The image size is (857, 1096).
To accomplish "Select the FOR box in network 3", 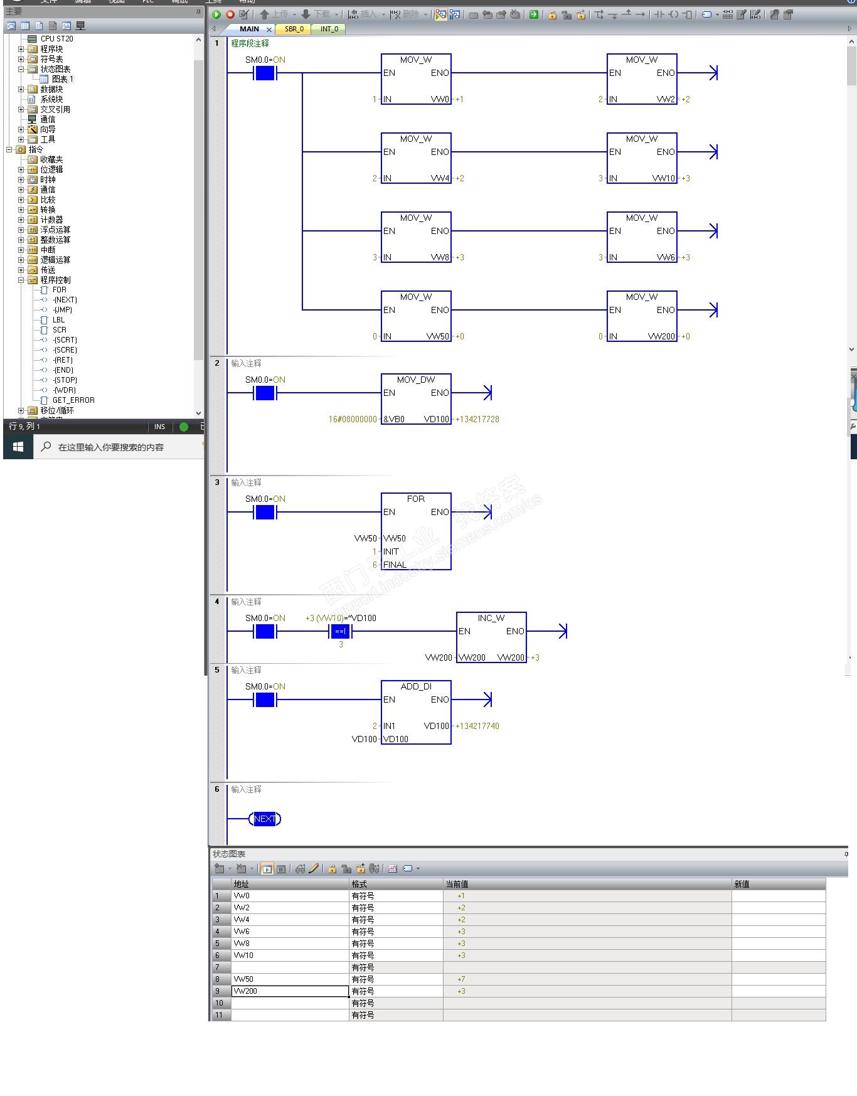I will (416, 531).
